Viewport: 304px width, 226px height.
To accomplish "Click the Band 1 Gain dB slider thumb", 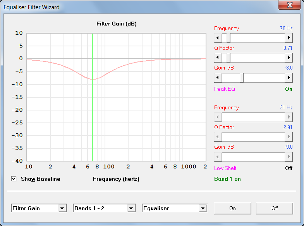I will click(x=242, y=78).
